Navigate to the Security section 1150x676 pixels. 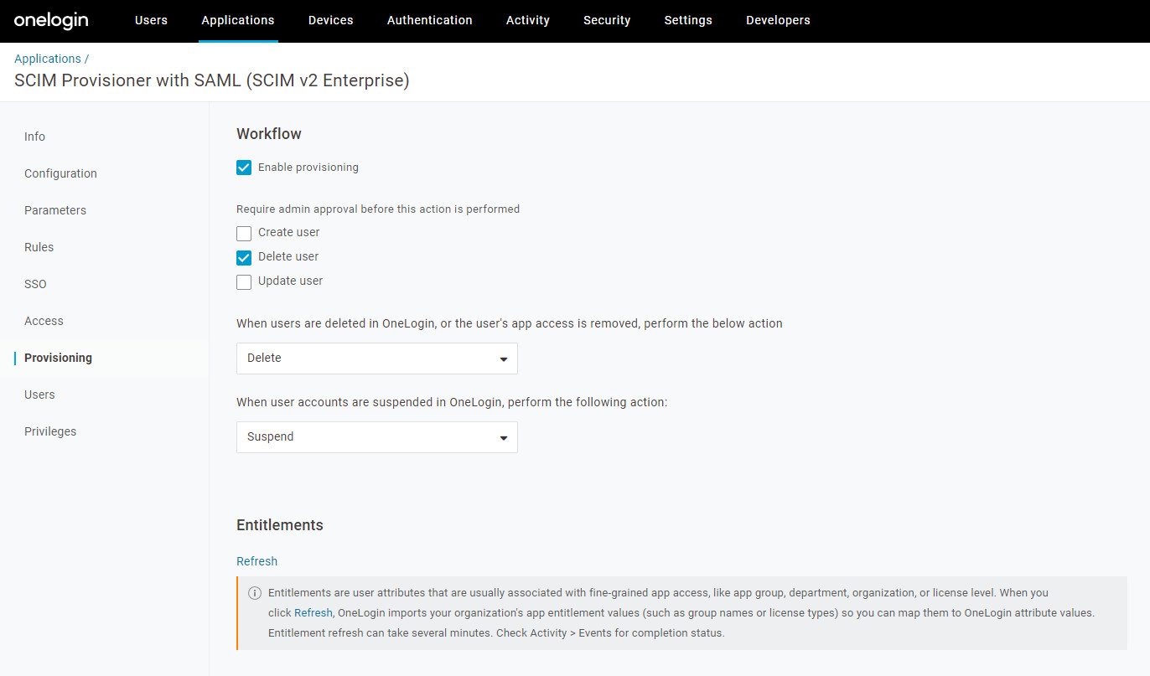coord(606,20)
